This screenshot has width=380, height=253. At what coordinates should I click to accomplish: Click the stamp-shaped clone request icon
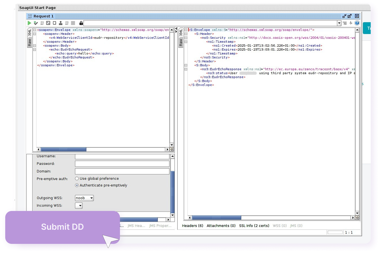click(61, 23)
